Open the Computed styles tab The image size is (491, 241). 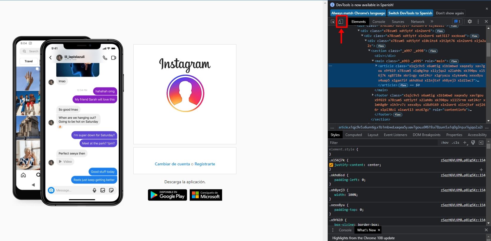(354, 135)
